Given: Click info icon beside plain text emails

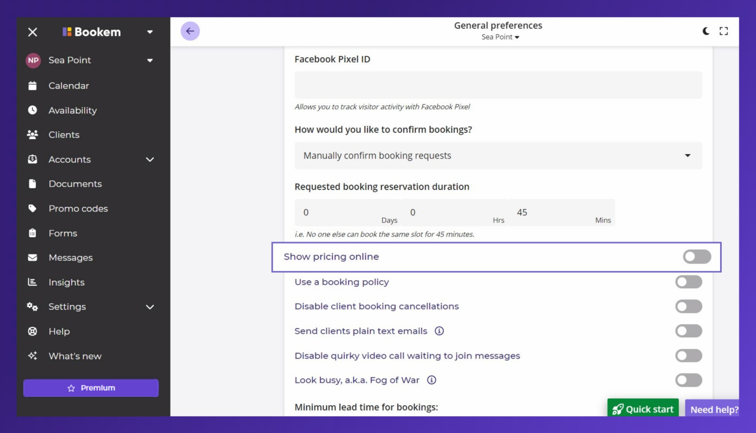Looking at the screenshot, I should click(x=439, y=331).
